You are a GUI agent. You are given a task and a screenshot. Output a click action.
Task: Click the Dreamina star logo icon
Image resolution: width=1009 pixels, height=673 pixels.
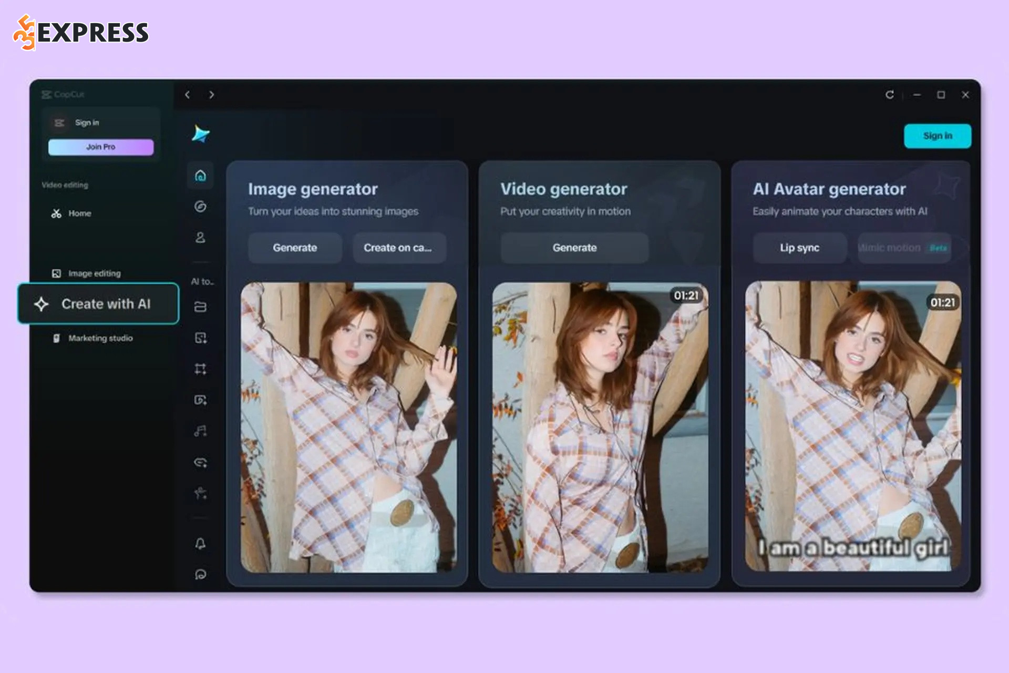(200, 134)
